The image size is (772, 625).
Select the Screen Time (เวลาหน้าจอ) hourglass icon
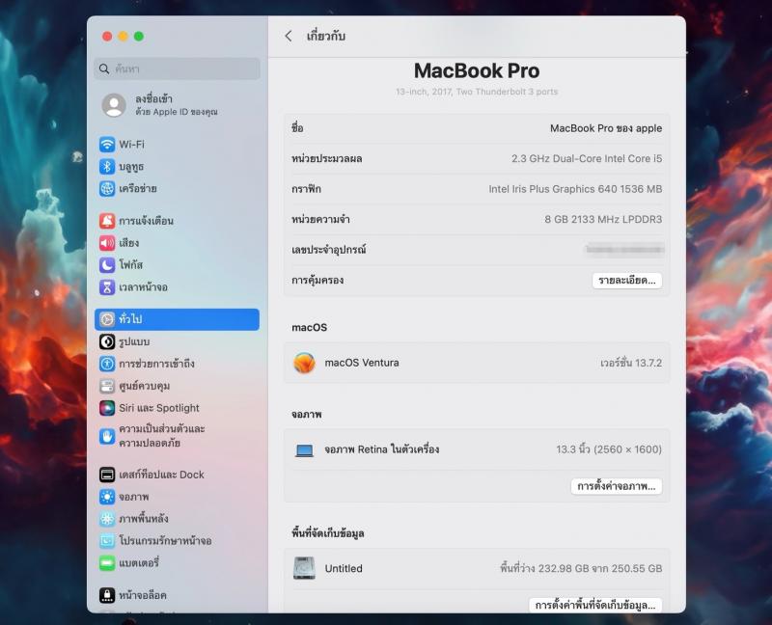[107, 286]
